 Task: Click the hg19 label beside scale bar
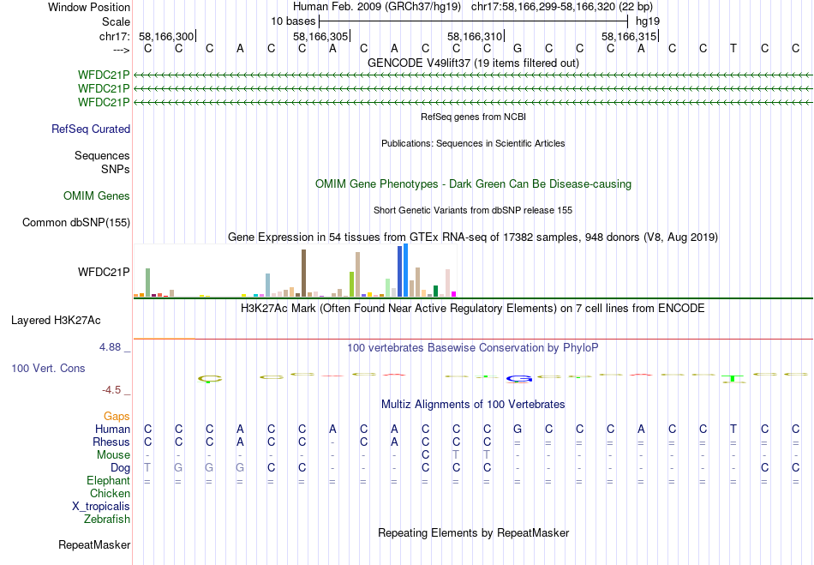pyautogui.click(x=648, y=21)
